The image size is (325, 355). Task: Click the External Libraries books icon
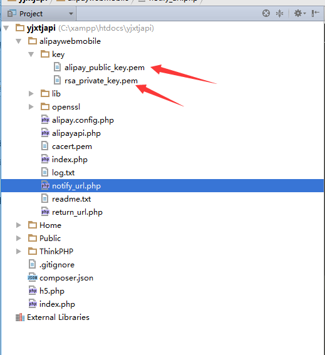(20, 317)
